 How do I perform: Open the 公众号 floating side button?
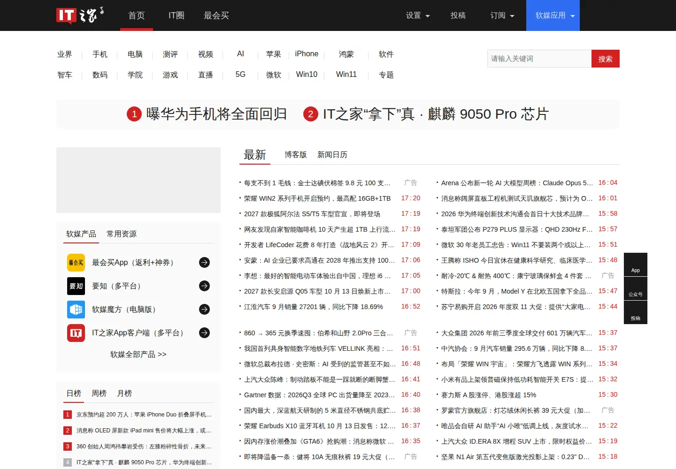(x=636, y=288)
